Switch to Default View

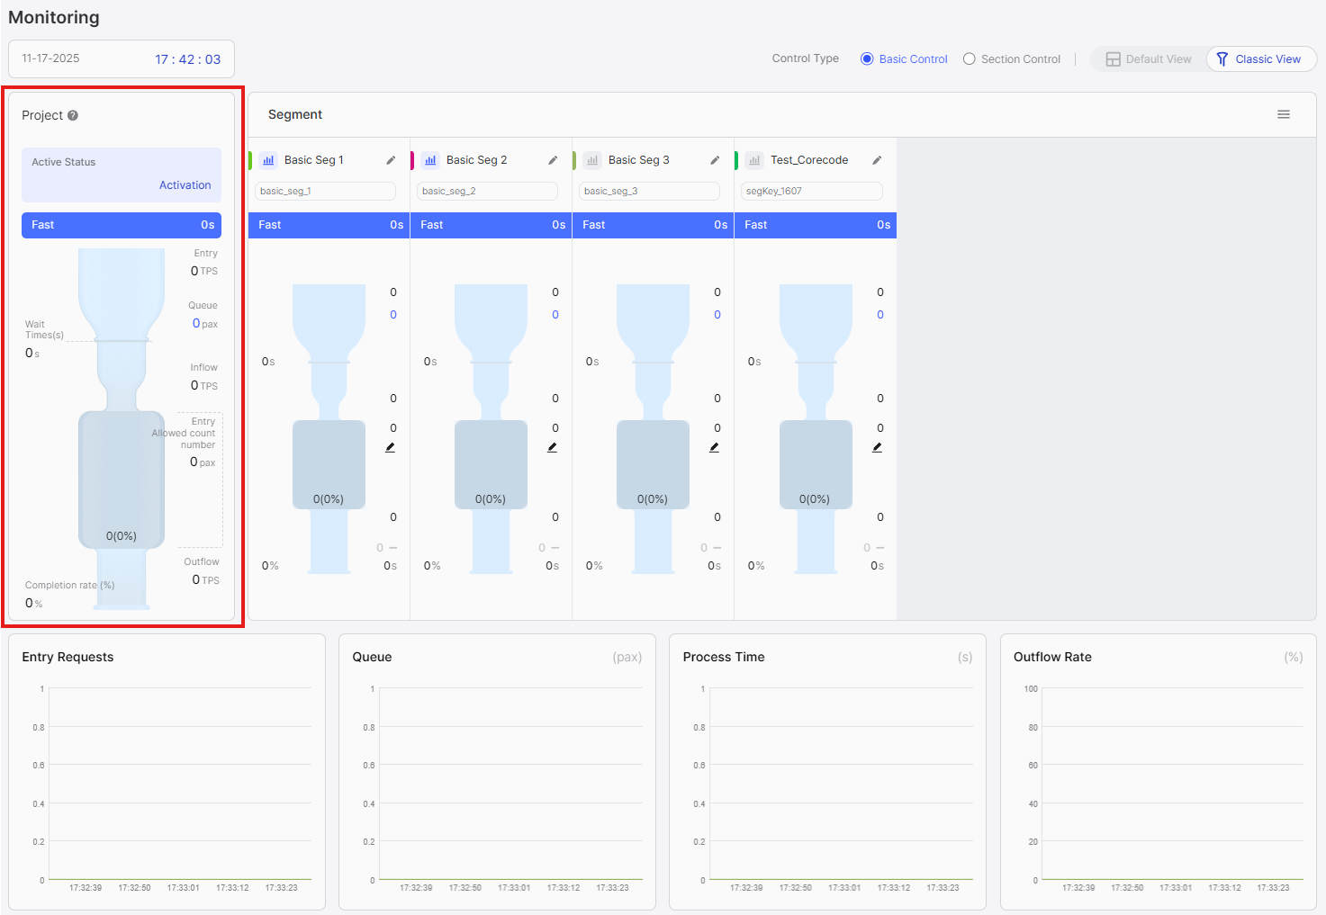pyautogui.click(x=1149, y=58)
